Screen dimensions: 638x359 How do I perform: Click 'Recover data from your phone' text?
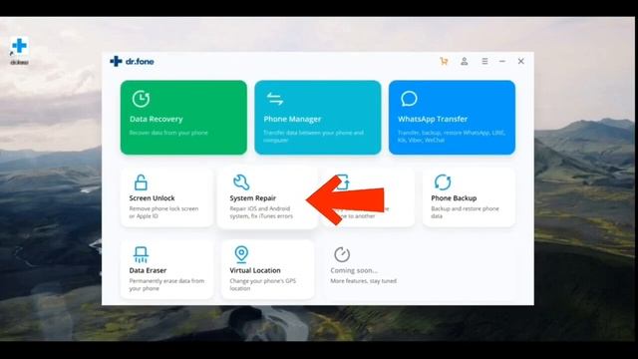(168, 133)
